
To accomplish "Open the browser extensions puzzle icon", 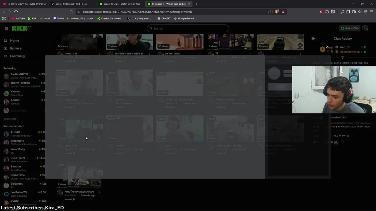I will click(327, 12).
